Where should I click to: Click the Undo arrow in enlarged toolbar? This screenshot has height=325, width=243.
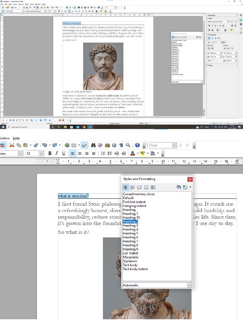point(44,145)
